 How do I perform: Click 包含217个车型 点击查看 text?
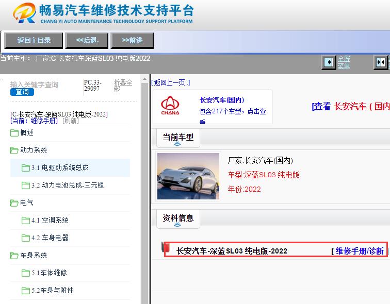point(233,115)
